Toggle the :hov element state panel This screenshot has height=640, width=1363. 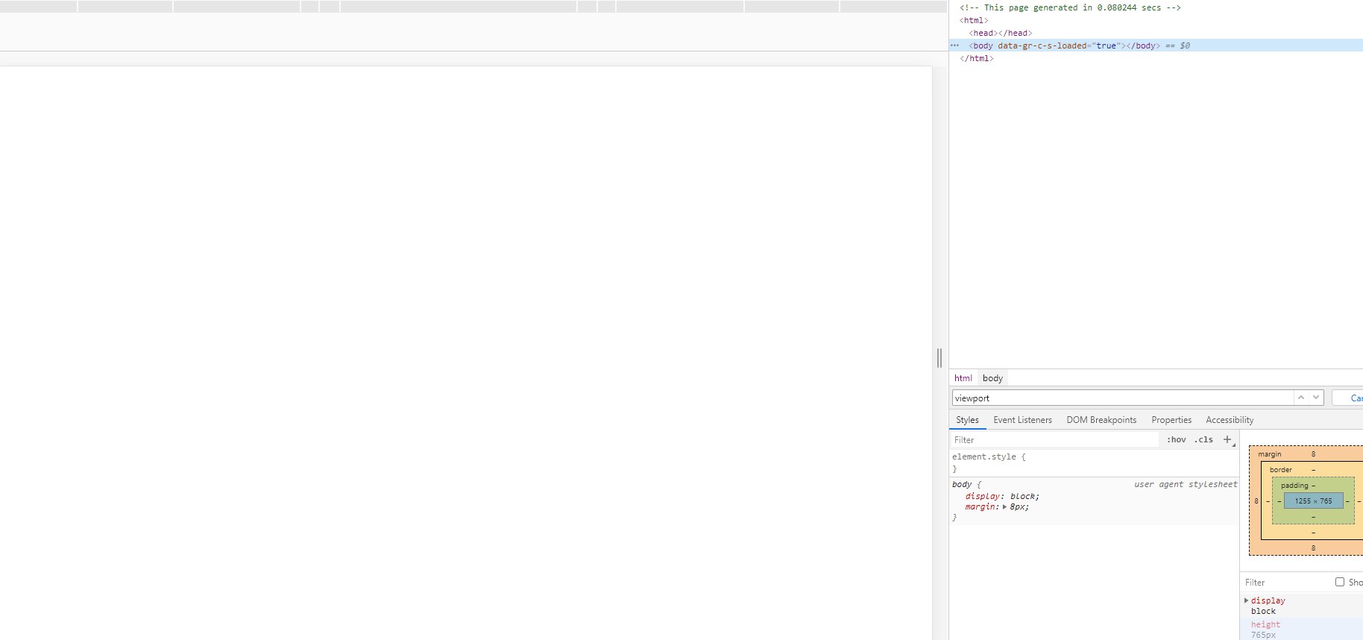pos(1177,440)
